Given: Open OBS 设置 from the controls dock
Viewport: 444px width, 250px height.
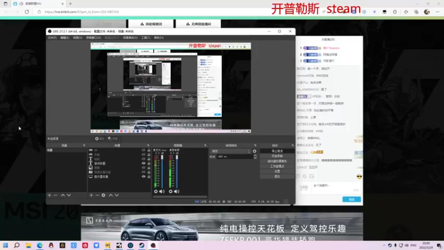Looking at the screenshot, I should tap(277, 171).
